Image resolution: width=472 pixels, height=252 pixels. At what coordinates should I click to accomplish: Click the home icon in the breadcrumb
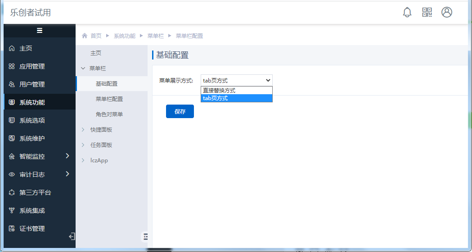85,36
